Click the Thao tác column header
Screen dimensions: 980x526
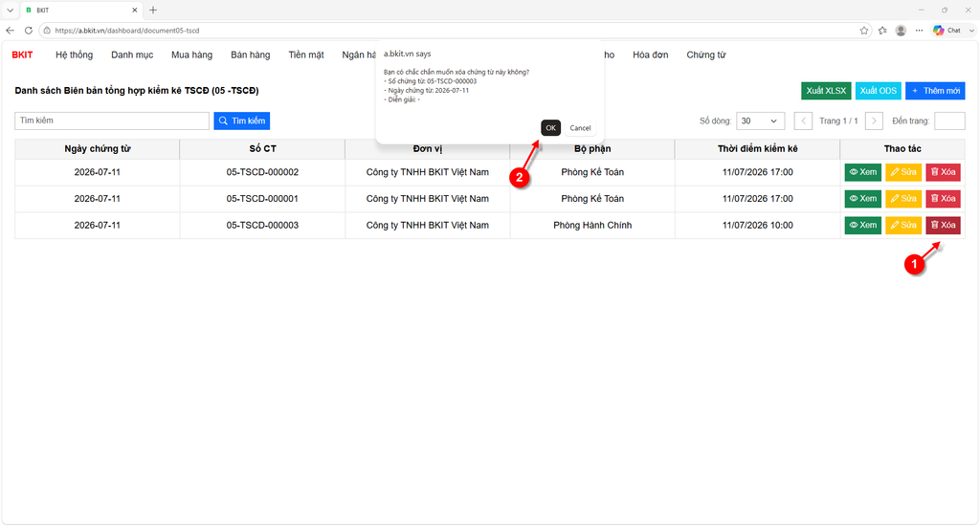point(902,148)
